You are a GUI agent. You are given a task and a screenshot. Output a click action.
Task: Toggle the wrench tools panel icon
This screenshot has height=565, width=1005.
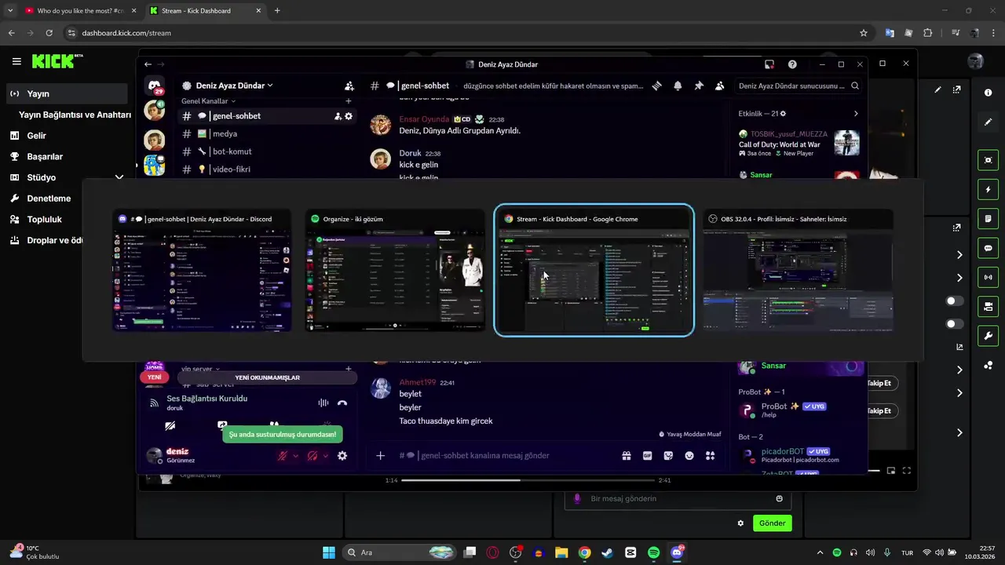coord(988,336)
